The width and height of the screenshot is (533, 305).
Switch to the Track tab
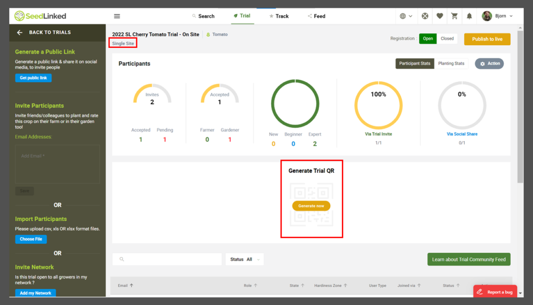point(279,16)
